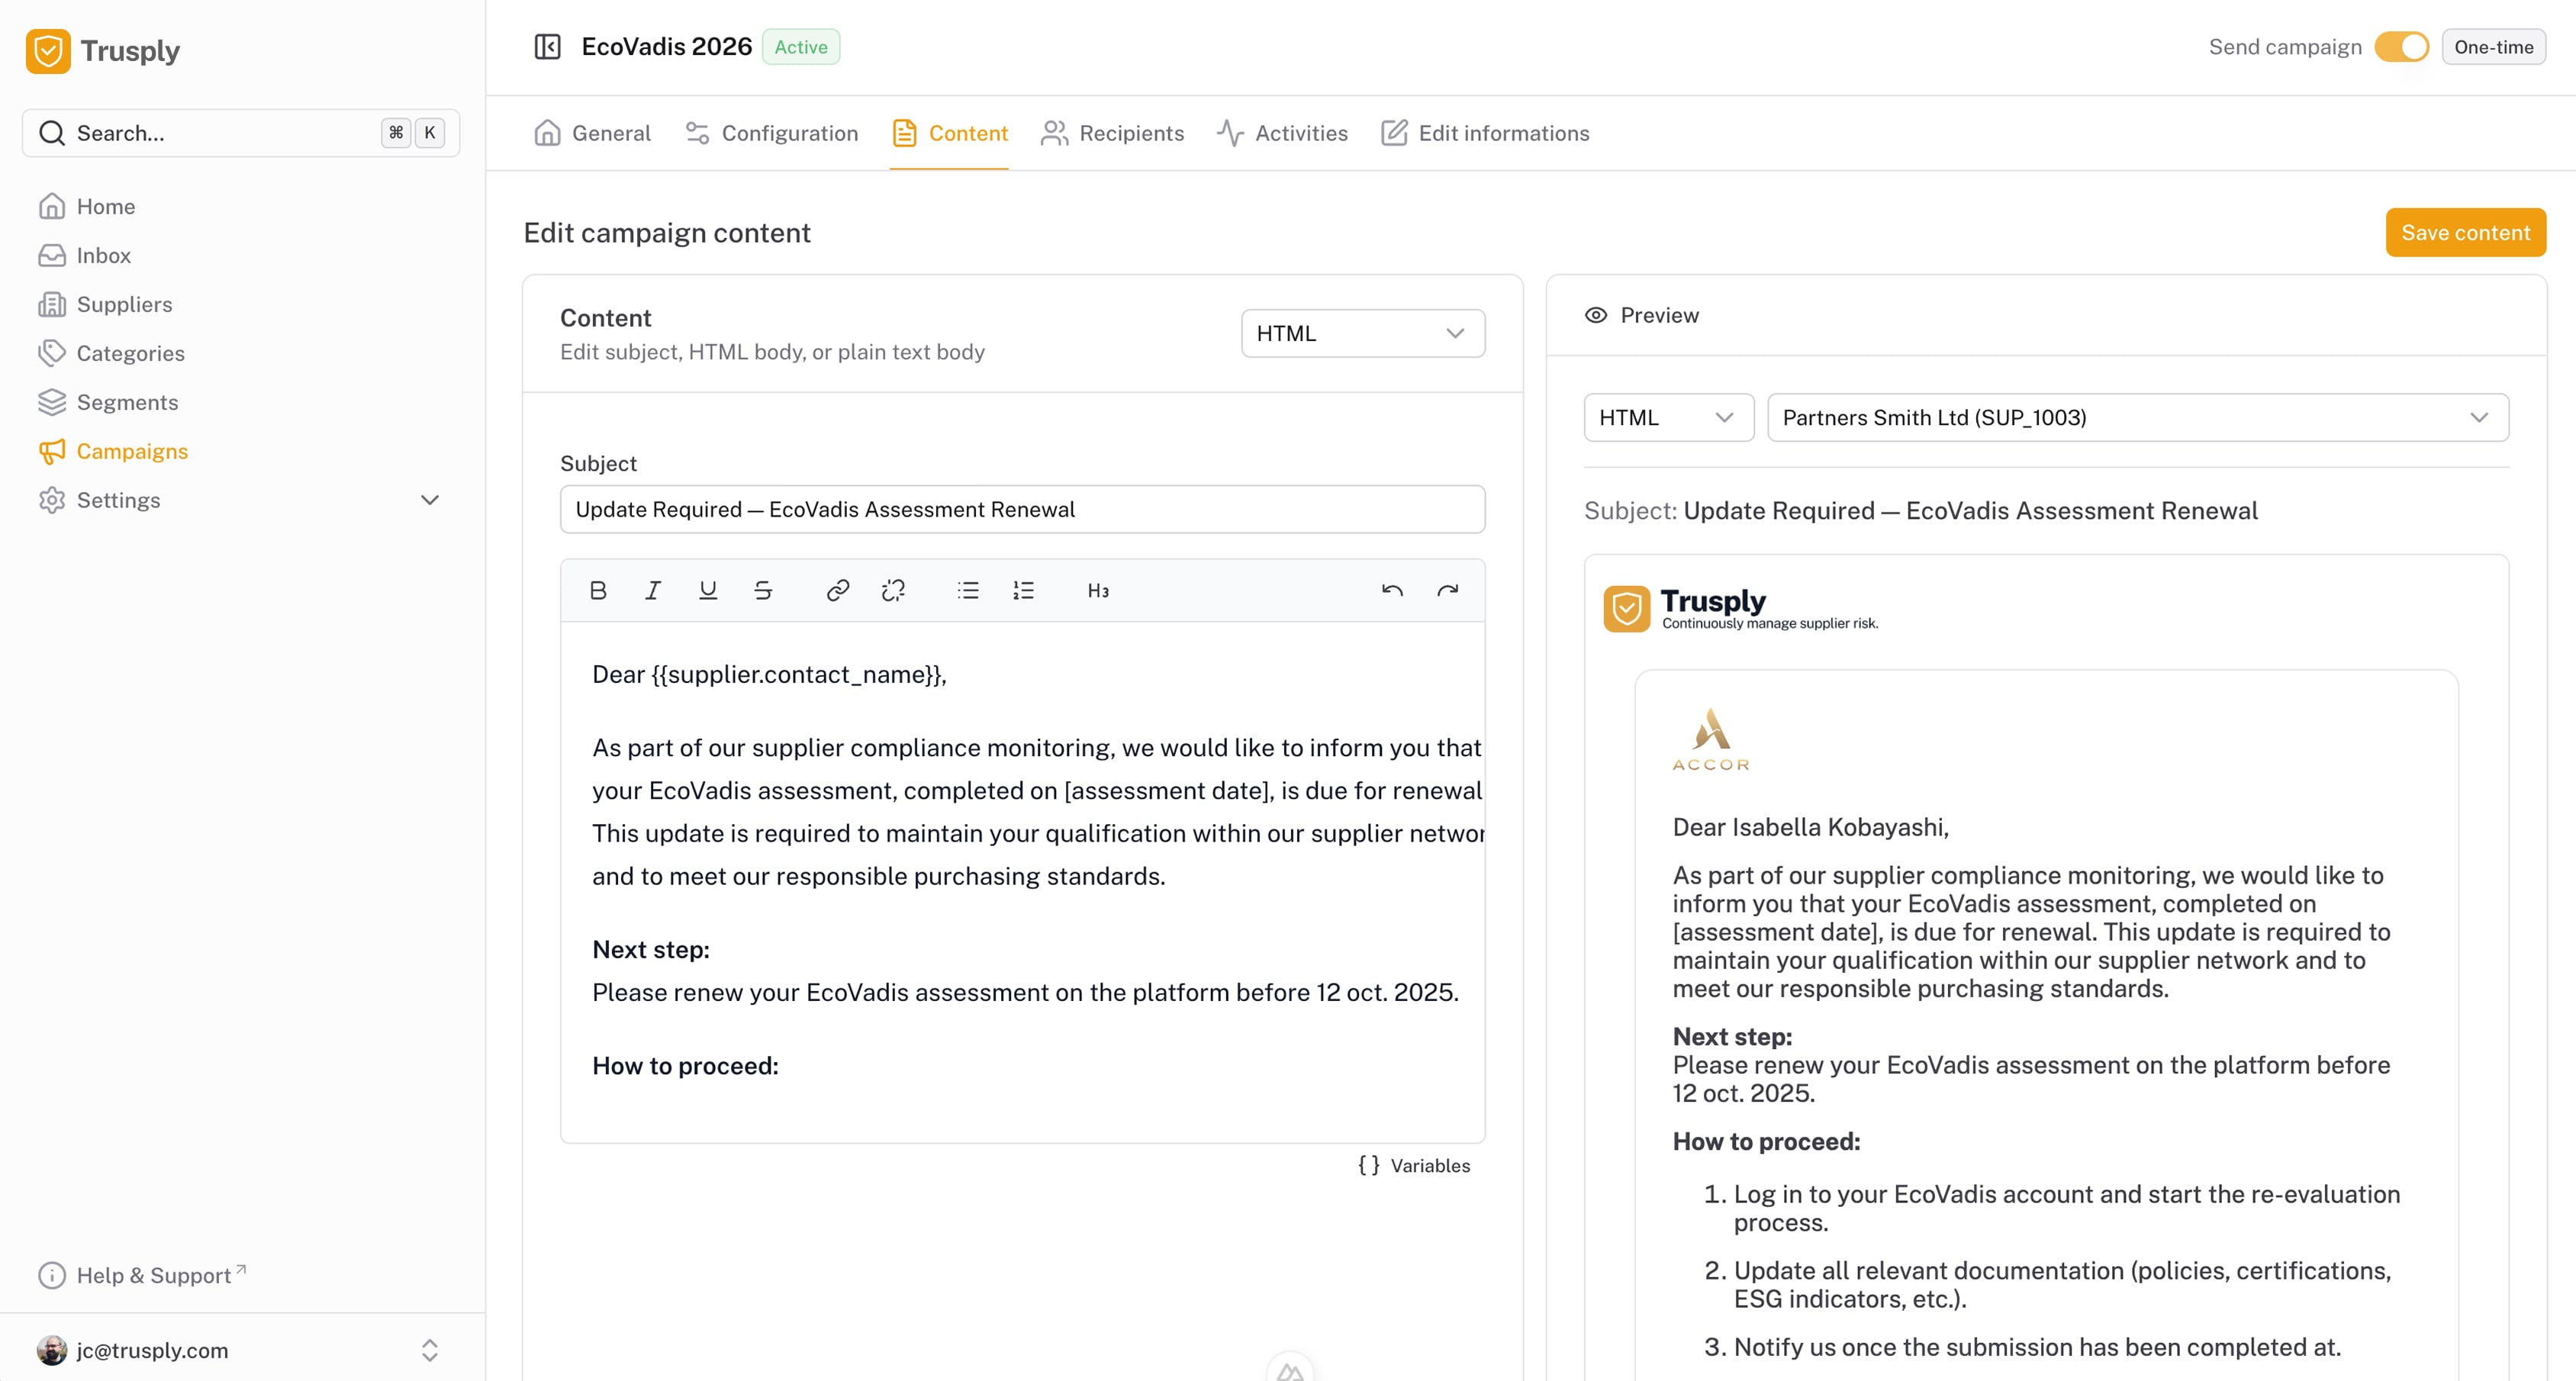The height and width of the screenshot is (1381, 2576).
Task: Click the strikethrough formatting icon
Action: 763,590
